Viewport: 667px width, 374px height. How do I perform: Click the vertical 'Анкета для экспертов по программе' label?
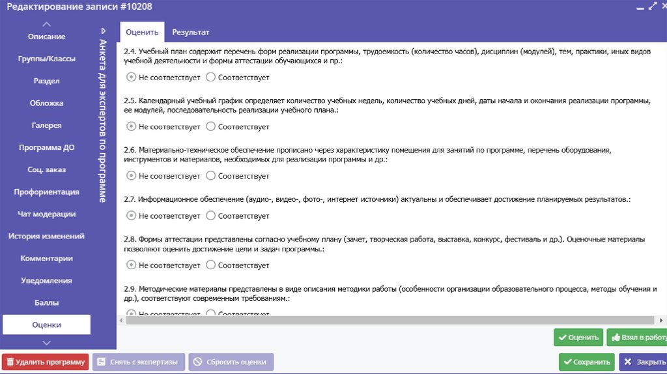(102, 121)
